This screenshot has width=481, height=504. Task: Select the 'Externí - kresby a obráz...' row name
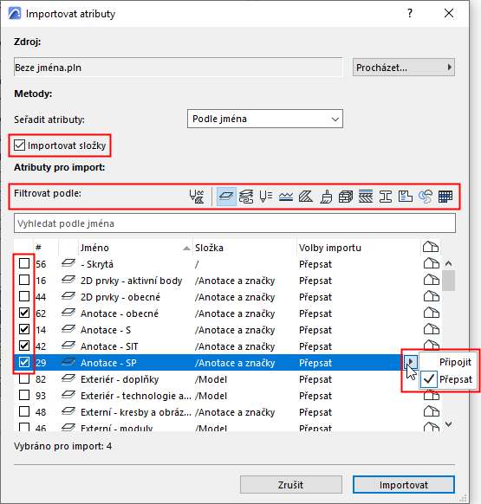coord(136,412)
